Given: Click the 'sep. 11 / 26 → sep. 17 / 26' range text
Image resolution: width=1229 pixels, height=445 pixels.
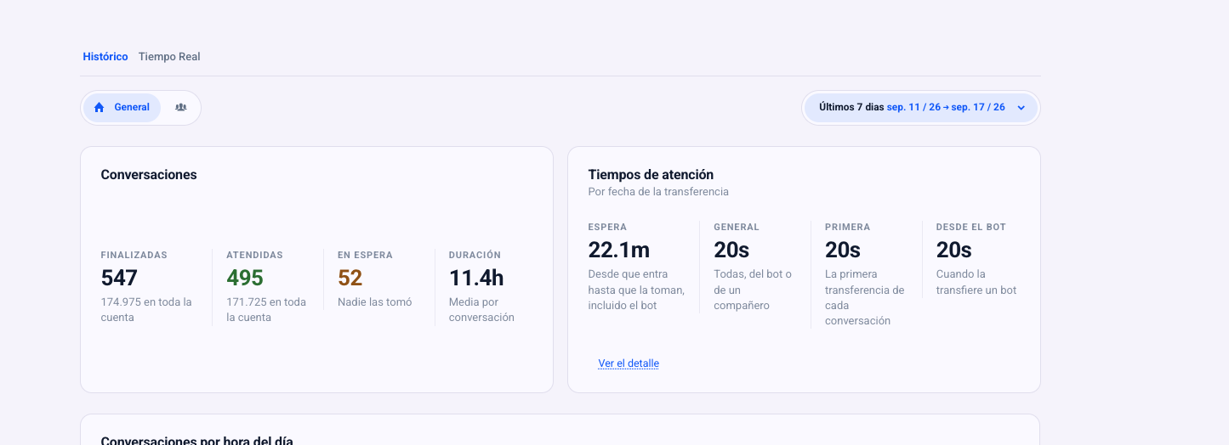Looking at the screenshot, I should click(946, 108).
